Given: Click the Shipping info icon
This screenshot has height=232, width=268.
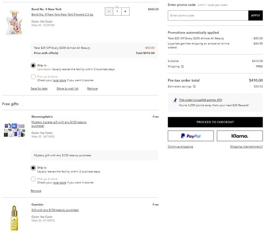Looking at the screenshot, I should [182, 67].
